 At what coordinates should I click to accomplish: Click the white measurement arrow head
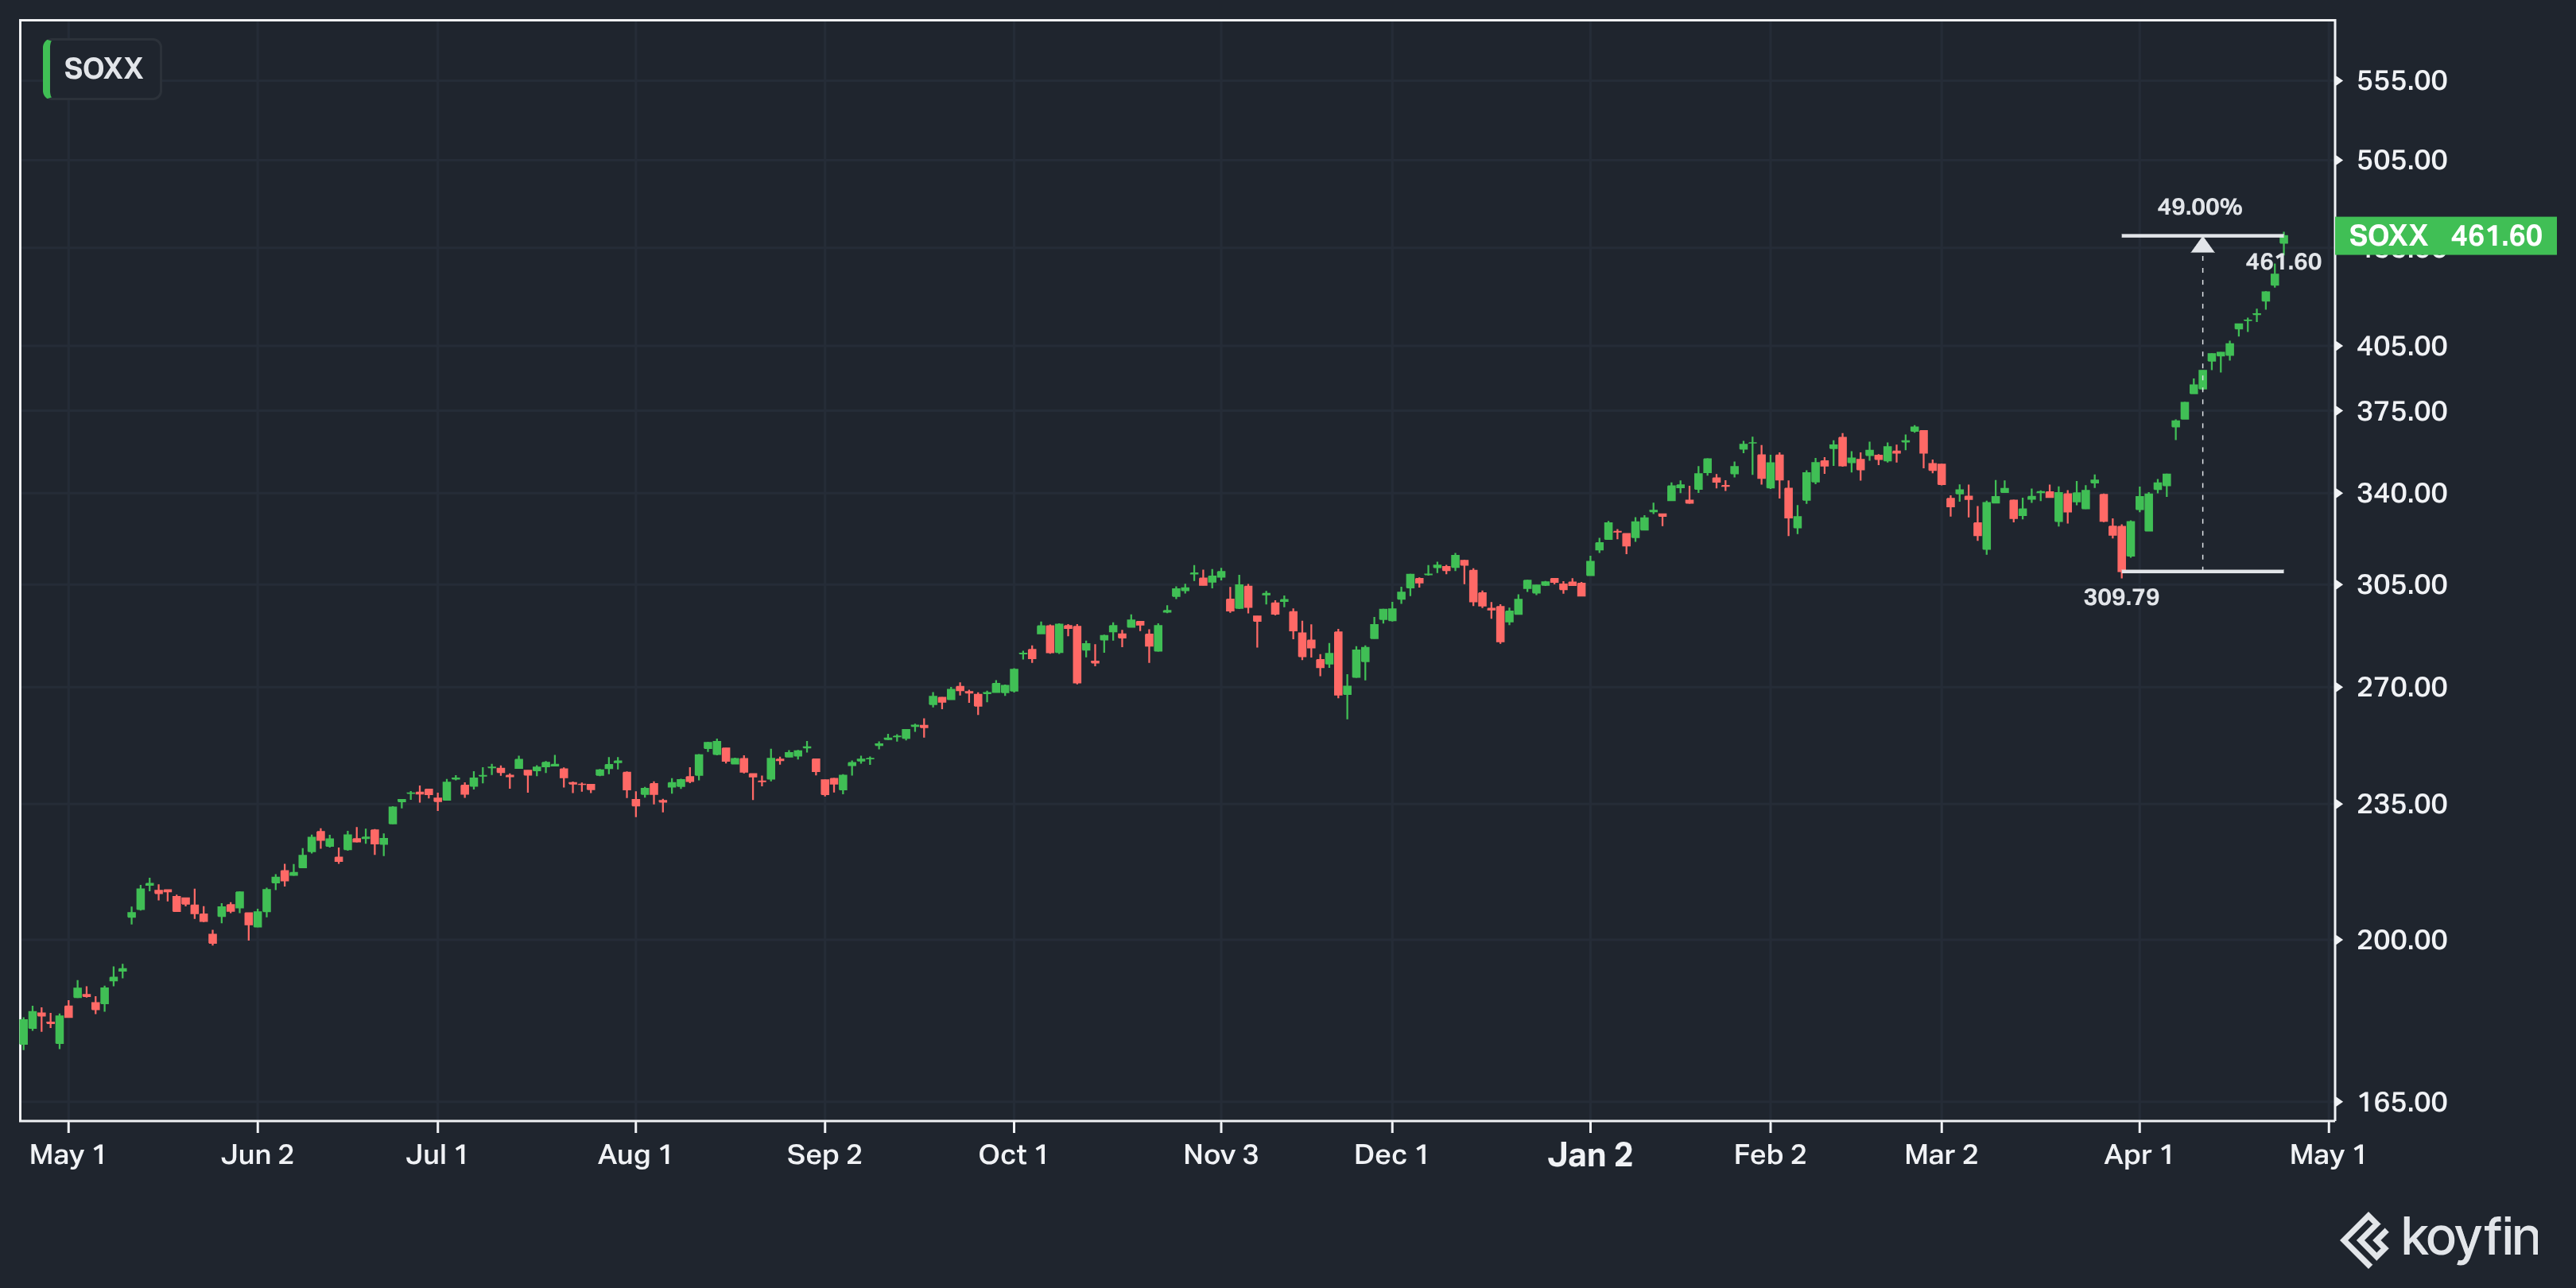pyautogui.click(x=2202, y=245)
